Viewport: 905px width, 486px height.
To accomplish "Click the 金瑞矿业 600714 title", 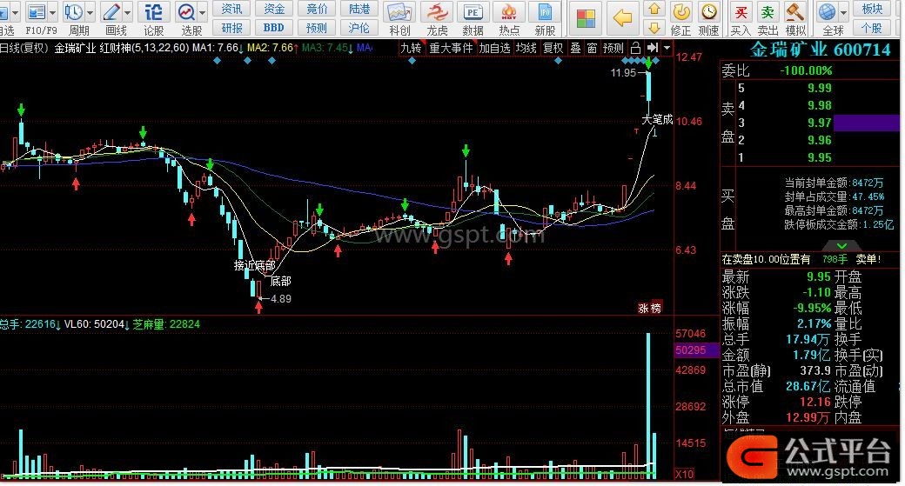I will coord(820,50).
